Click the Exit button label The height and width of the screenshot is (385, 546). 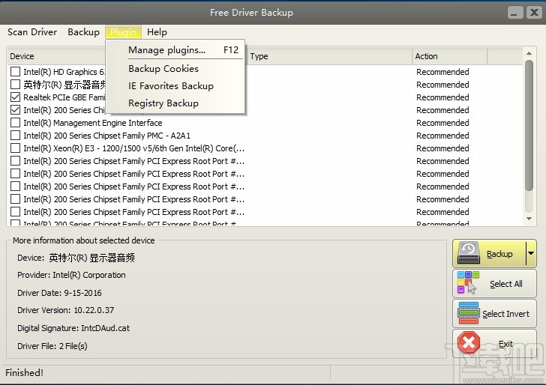[x=505, y=344]
